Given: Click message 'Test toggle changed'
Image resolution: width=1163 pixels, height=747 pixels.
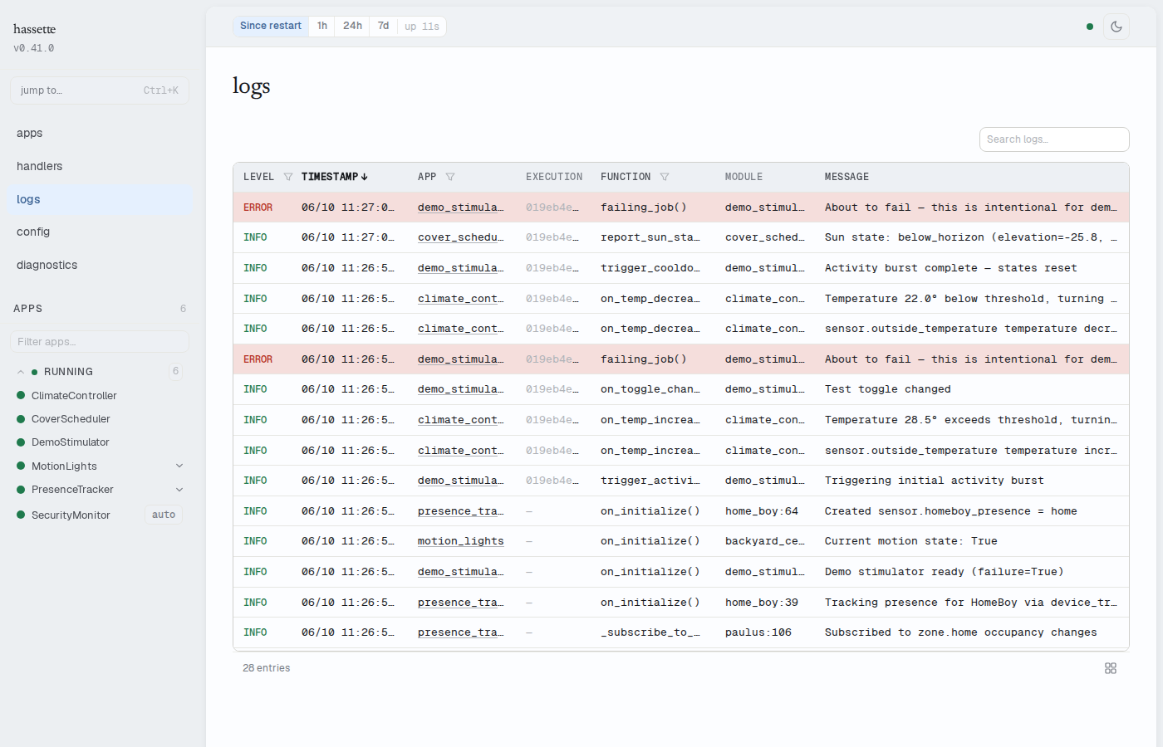Looking at the screenshot, I should pos(887,389).
